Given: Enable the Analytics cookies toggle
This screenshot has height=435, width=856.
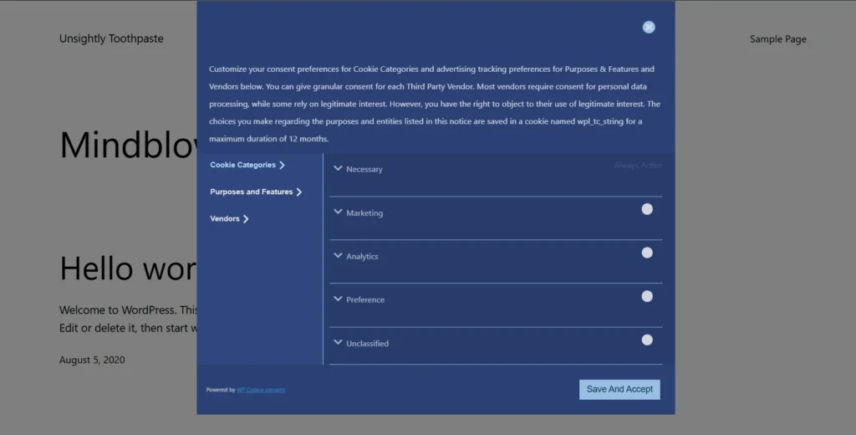Looking at the screenshot, I should (647, 253).
